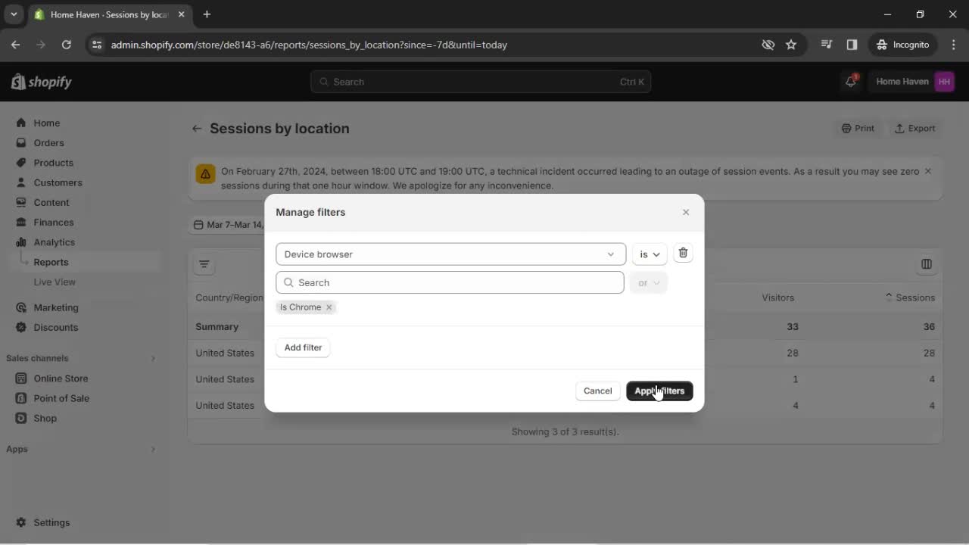Screen dimensions: 969x545
Task: Click the Print button
Action: (x=858, y=129)
